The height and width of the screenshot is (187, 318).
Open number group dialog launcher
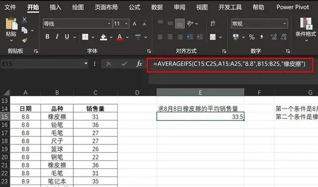click(x=288, y=51)
